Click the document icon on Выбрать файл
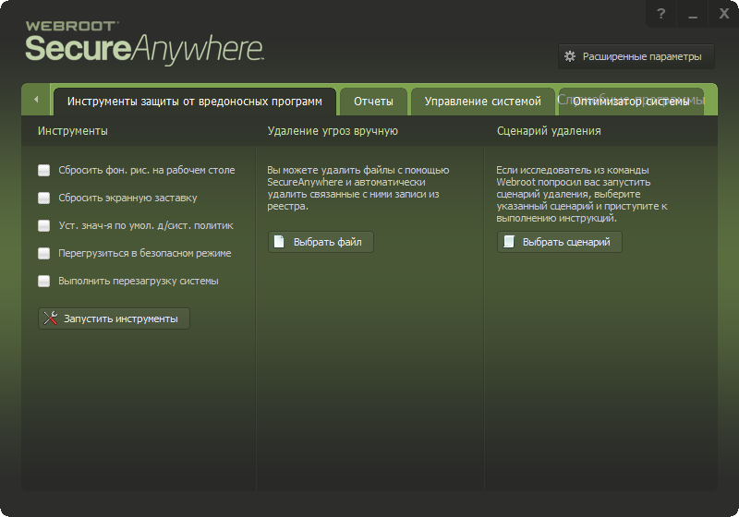Viewport: 739px width, 517px height. click(279, 242)
